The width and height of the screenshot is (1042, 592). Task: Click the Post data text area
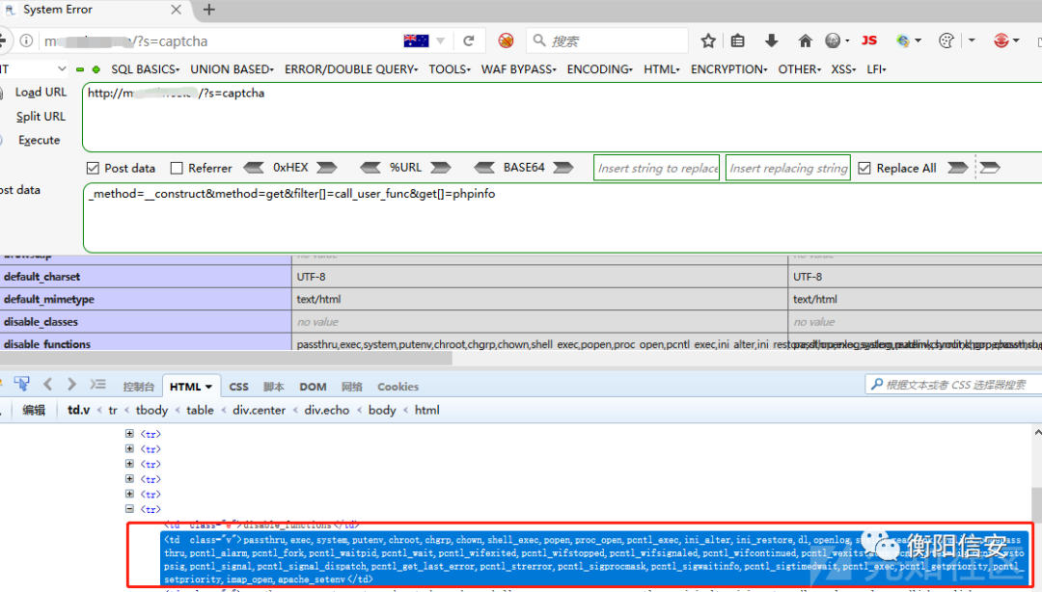tap(562, 218)
